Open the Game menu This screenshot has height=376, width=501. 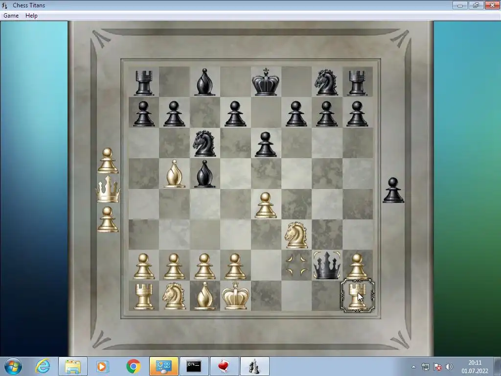click(x=11, y=16)
